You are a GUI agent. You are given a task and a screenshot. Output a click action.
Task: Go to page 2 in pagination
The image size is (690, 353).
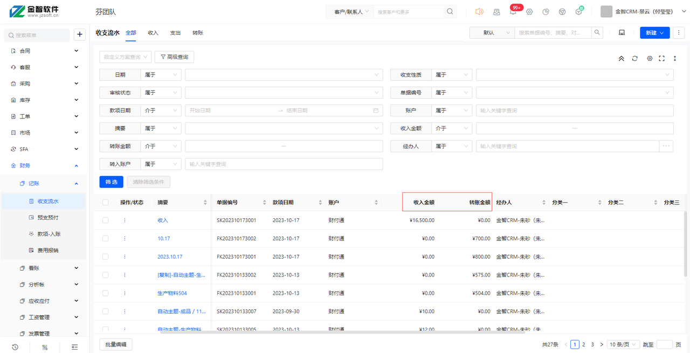coord(583,344)
